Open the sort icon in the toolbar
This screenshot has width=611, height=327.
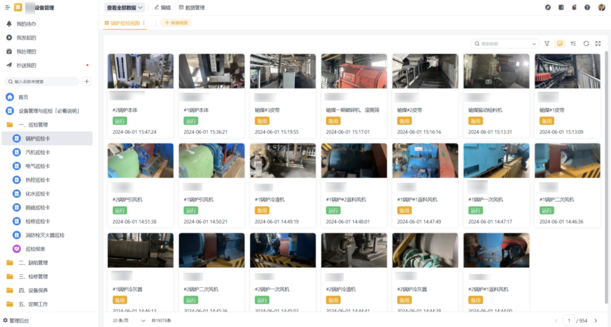573,44
